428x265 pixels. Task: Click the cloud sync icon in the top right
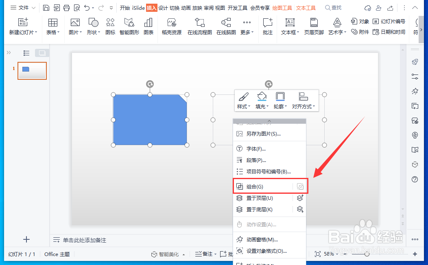(367, 8)
